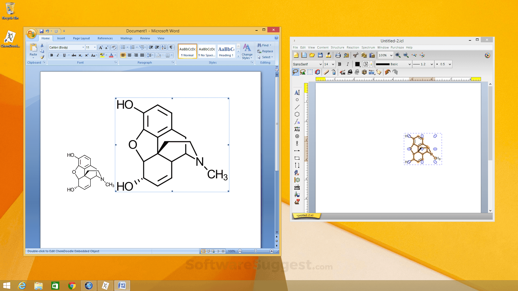Screen dimensions: 518x291
Task: Switch to the References tab in Word
Action: click(105, 38)
